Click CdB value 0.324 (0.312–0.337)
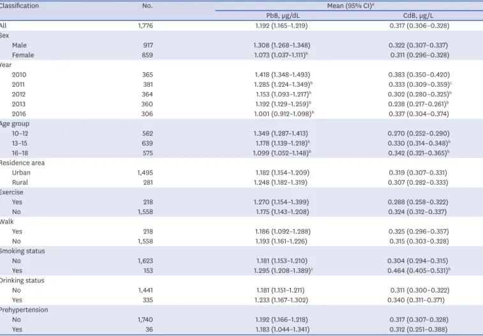Viewport: 483px width, 336px height. point(417,212)
